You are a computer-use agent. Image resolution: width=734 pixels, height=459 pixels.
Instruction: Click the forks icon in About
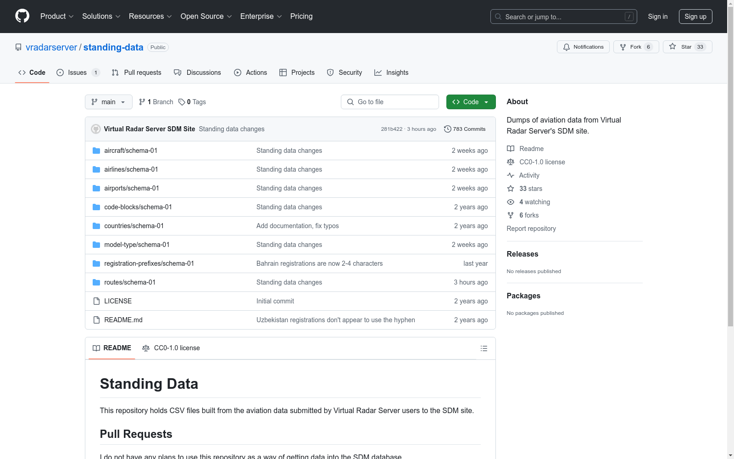(511, 215)
